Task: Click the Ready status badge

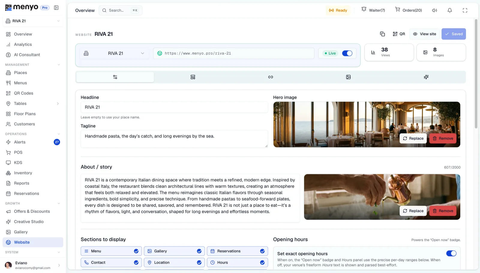Action: pyautogui.click(x=338, y=10)
